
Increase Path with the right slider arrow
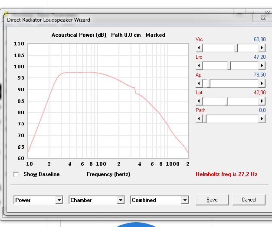[x=262, y=119]
